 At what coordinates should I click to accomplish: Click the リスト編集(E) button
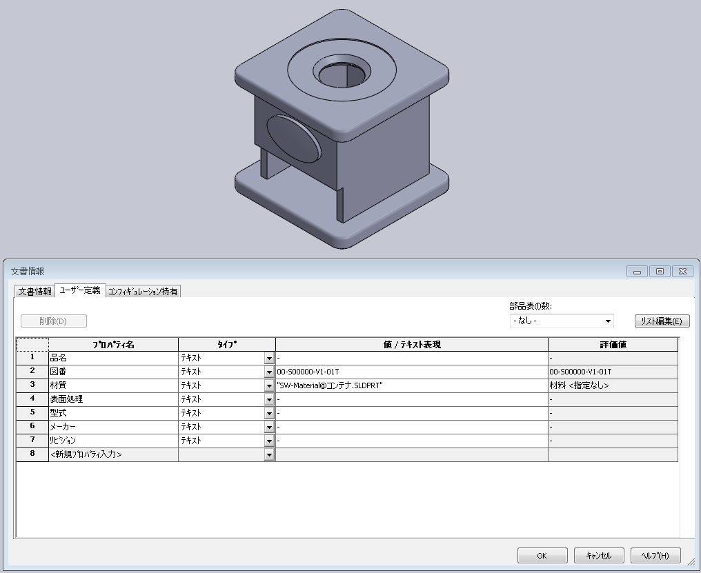(x=662, y=321)
